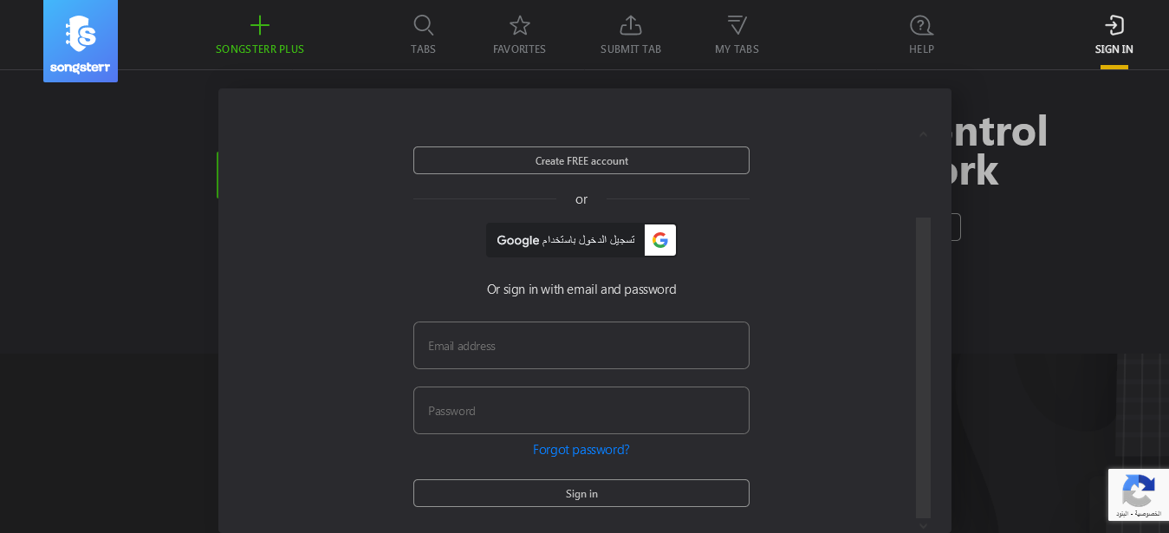Open the My Tabs list icon
Image resolution: width=1169 pixels, height=533 pixels.
(x=737, y=25)
